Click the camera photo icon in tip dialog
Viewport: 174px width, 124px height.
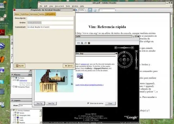click(80, 76)
